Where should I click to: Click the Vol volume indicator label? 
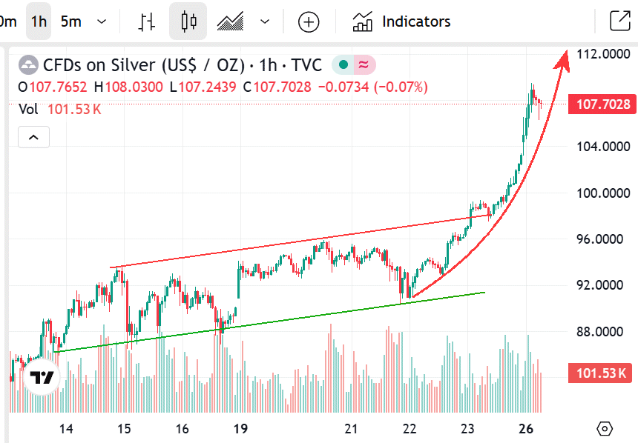(28, 110)
